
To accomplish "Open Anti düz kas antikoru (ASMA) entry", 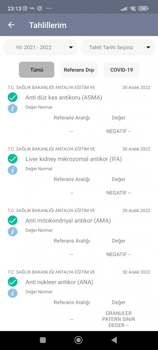I will 64,97.
